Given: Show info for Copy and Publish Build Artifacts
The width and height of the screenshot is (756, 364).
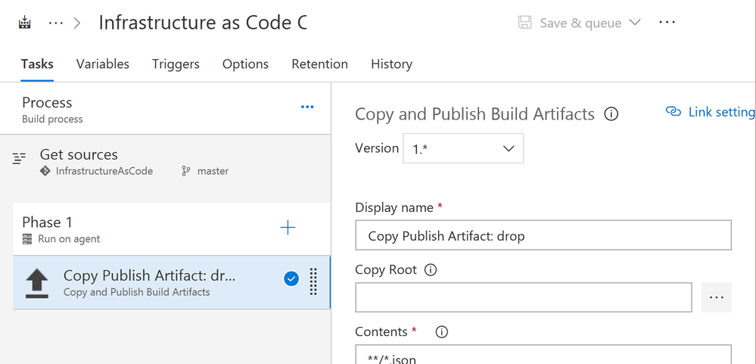Looking at the screenshot, I should pos(611,115).
